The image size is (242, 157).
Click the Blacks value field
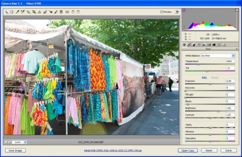230,101
